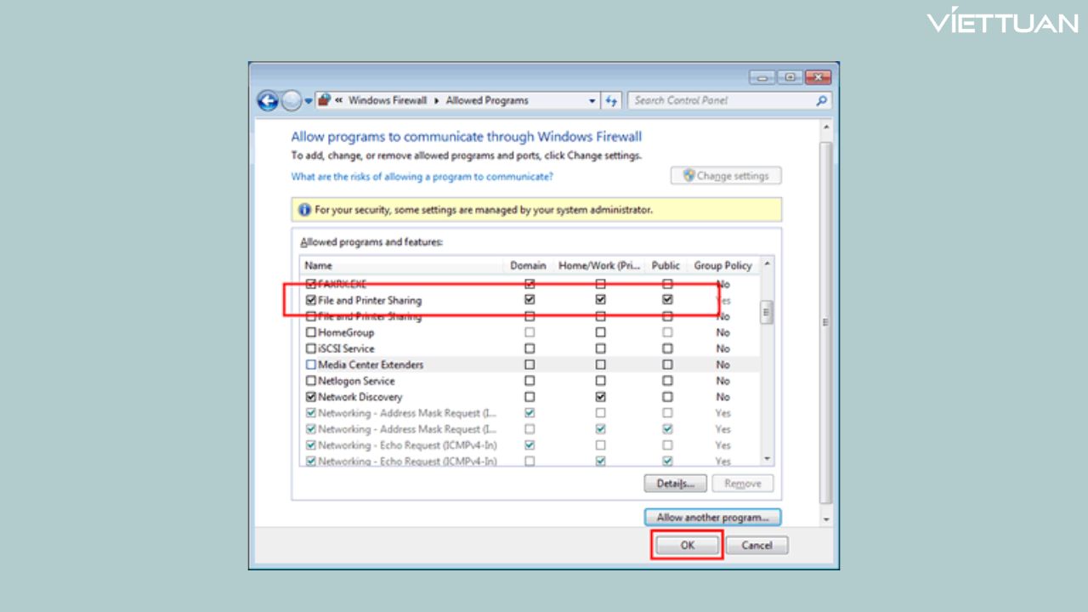This screenshot has width=1088, height=612.
Task: Check Domain box for iSCSI Service
Action: click(x=530, y=348)
